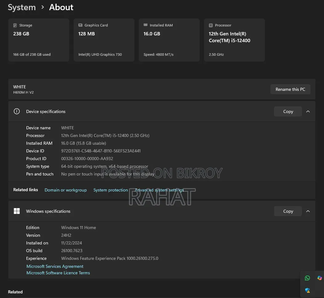324x298 pixels.
Task: Open the 16.0 GB Installed RAM tile
Action: [x=169, y=40]
